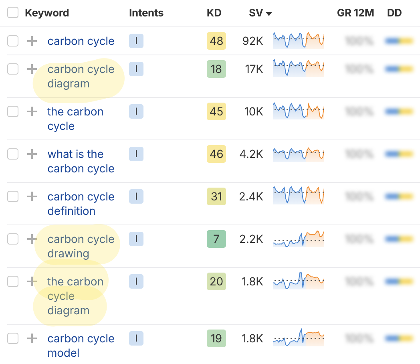
Task: Open 'what is the carbon cycle' link
Action: tap(81, 161)
